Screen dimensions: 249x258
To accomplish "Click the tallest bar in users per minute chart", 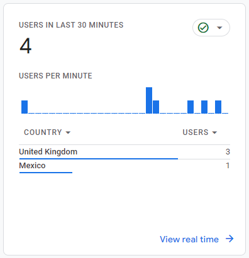I will coord(149,100).
